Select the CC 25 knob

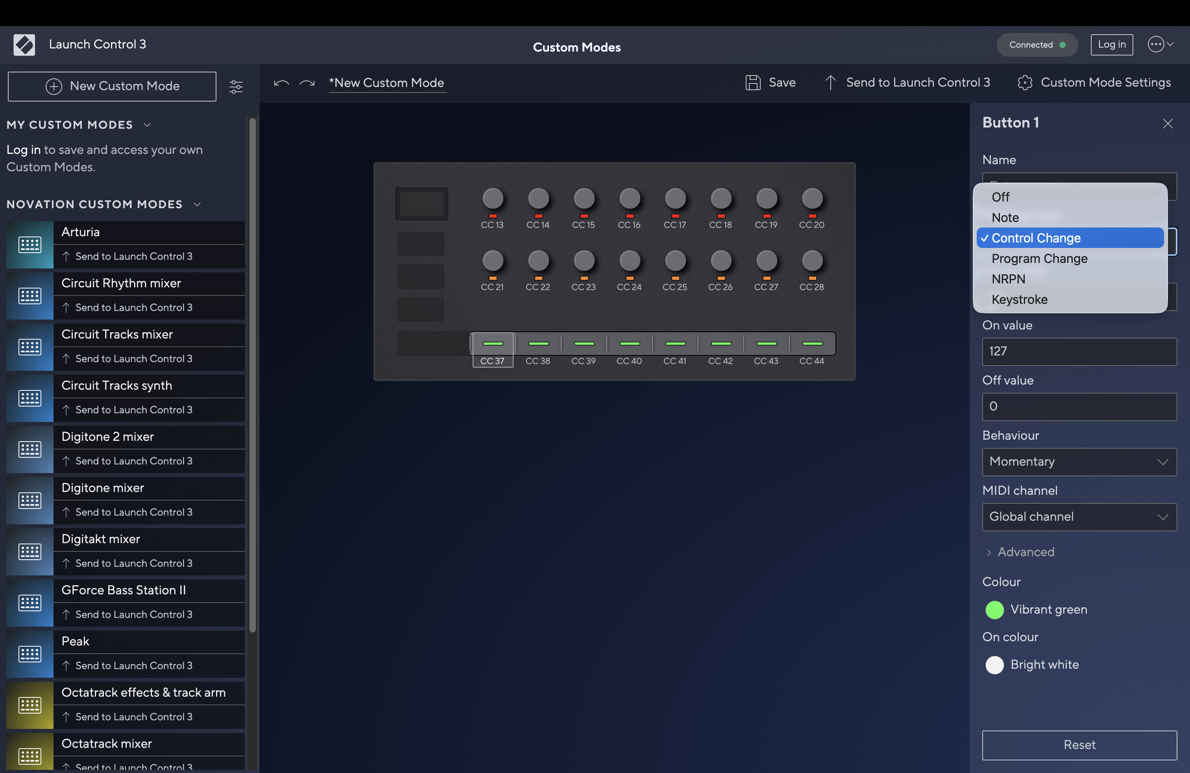[675, 261]
